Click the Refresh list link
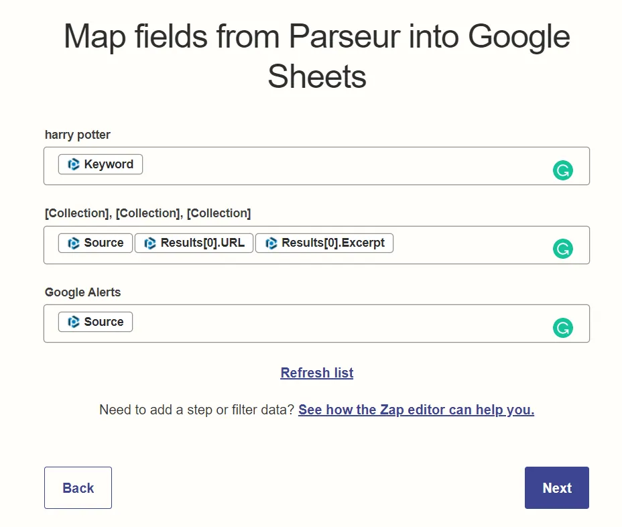This screenshot has width=622, height=527. click(316, 373)
